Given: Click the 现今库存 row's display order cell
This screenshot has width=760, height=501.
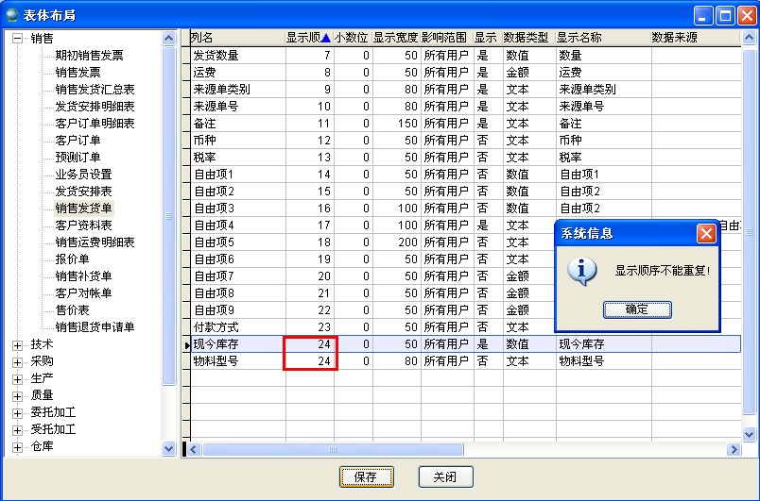Looking at the screenshot, I should tap(310, 344).
